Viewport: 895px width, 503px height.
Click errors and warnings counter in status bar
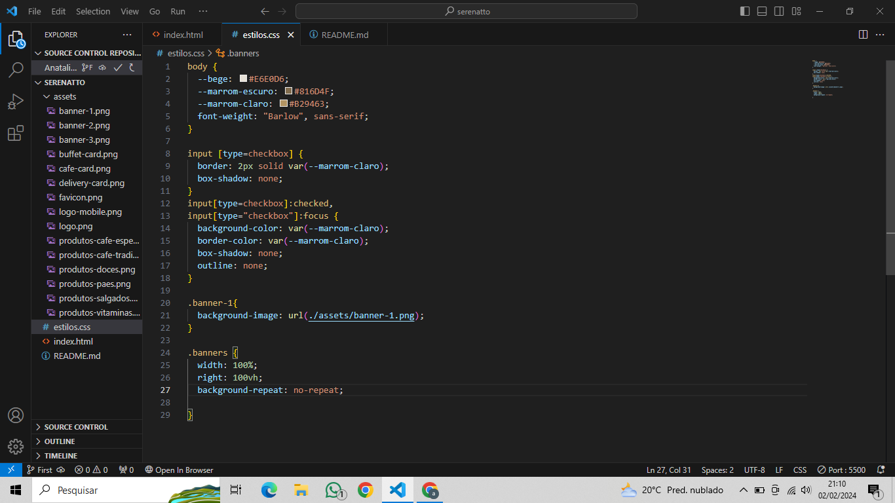point(91,470)
